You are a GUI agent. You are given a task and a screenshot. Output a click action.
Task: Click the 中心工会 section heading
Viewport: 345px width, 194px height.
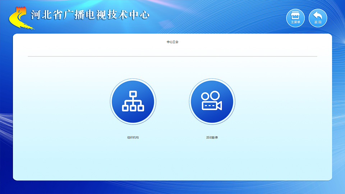[x=172, y=42]
